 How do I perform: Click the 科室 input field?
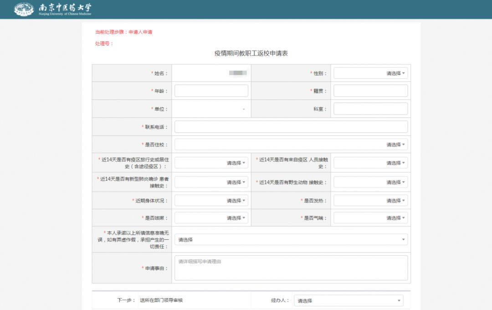[x=370, y=108]
